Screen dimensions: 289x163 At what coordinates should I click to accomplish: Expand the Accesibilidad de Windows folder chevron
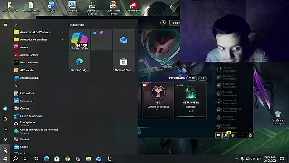[x=63, y=32]
